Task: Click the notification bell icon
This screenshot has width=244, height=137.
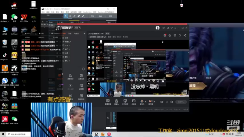Action: pyautogui.click(x=180, y=35)
